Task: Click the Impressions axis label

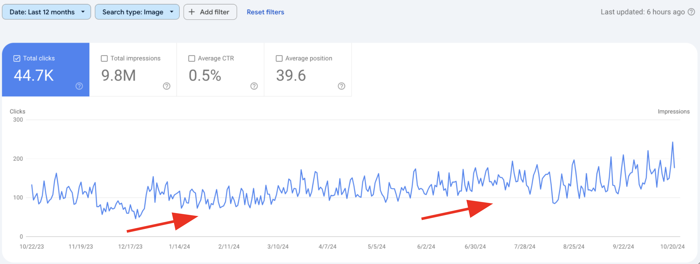Action: (x=674, y=111)
